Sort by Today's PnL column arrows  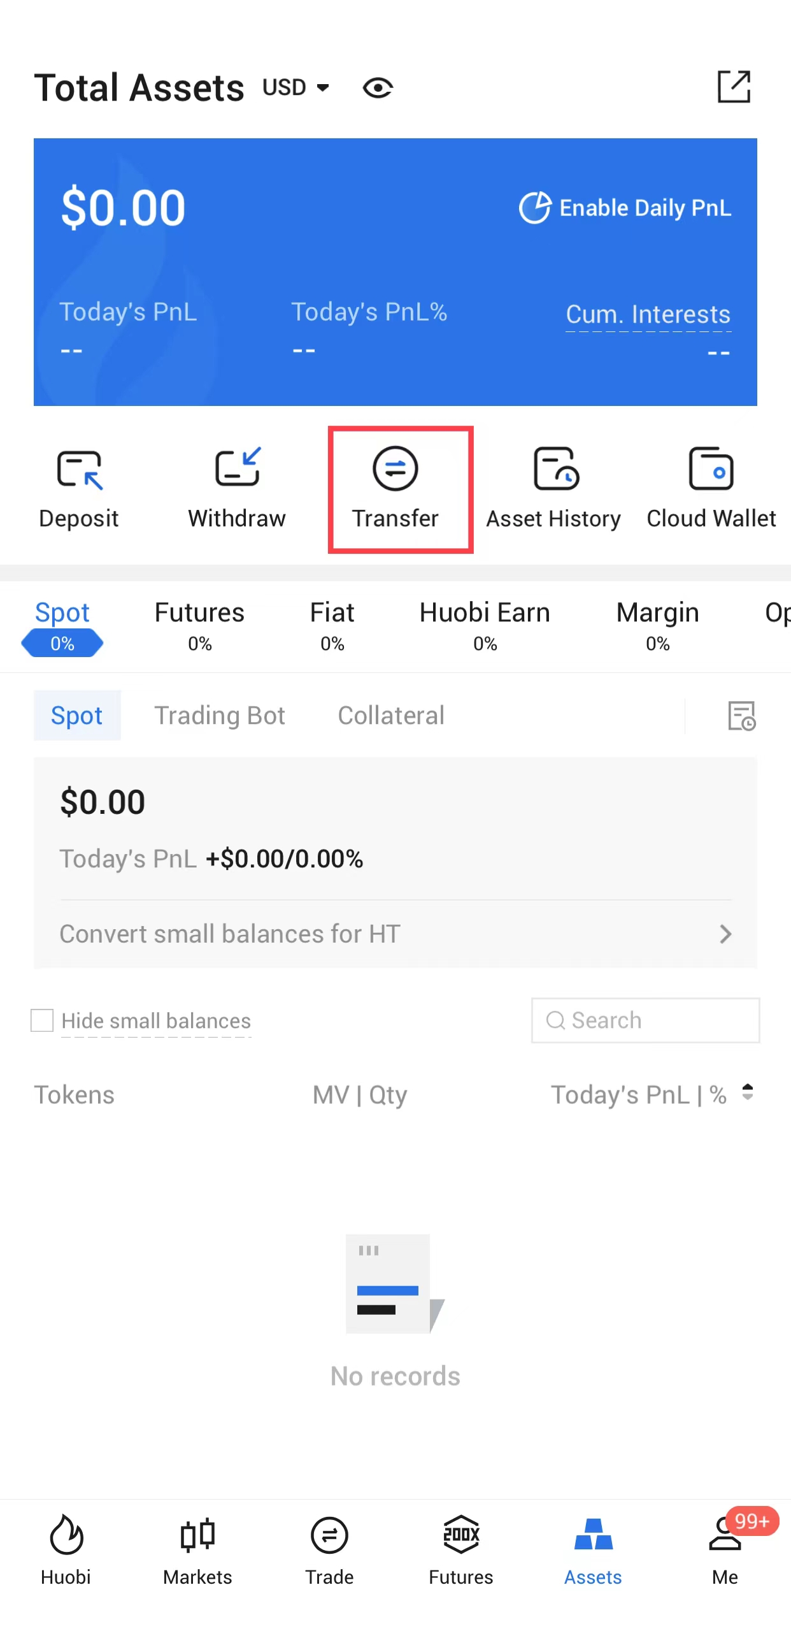click(748, 1093)
